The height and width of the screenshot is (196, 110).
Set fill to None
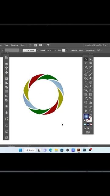click(x=91, y=125)
